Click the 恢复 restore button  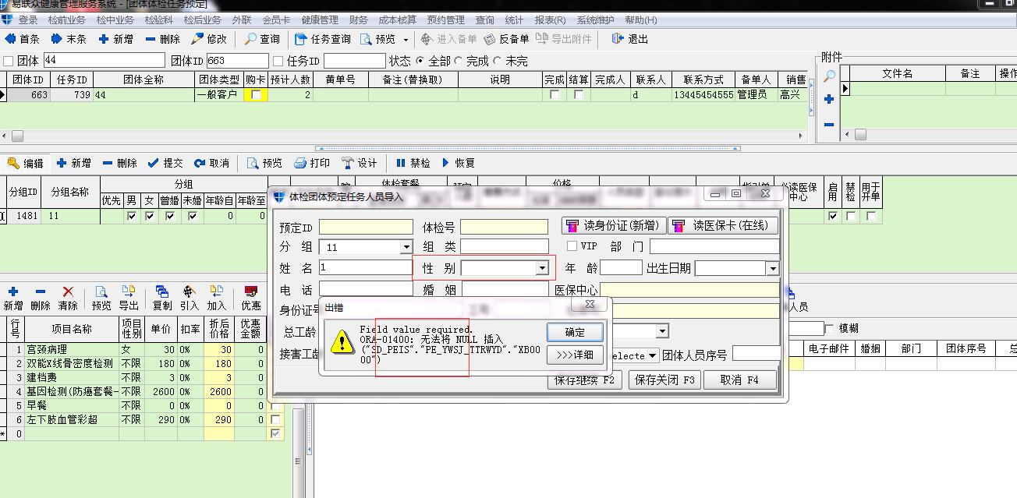[458, 163]
